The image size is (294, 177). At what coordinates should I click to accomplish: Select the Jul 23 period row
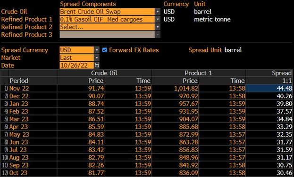pos(146,150)
